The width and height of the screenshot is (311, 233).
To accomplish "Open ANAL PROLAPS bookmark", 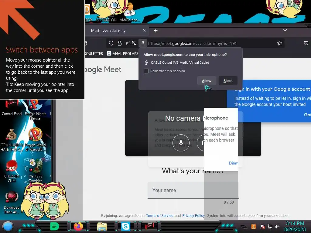I will 123,53.
